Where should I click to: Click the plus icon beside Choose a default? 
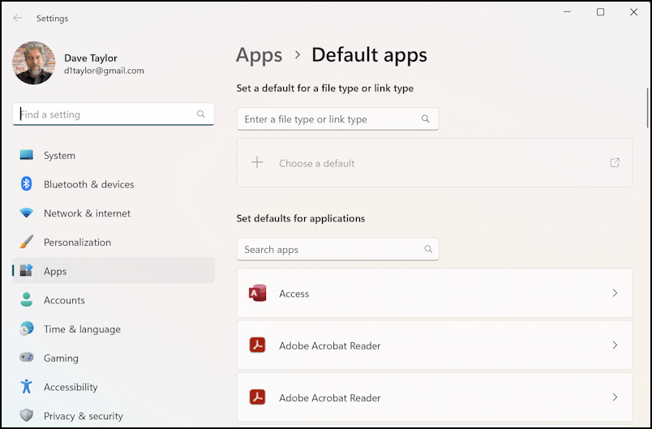coord(257,162)
